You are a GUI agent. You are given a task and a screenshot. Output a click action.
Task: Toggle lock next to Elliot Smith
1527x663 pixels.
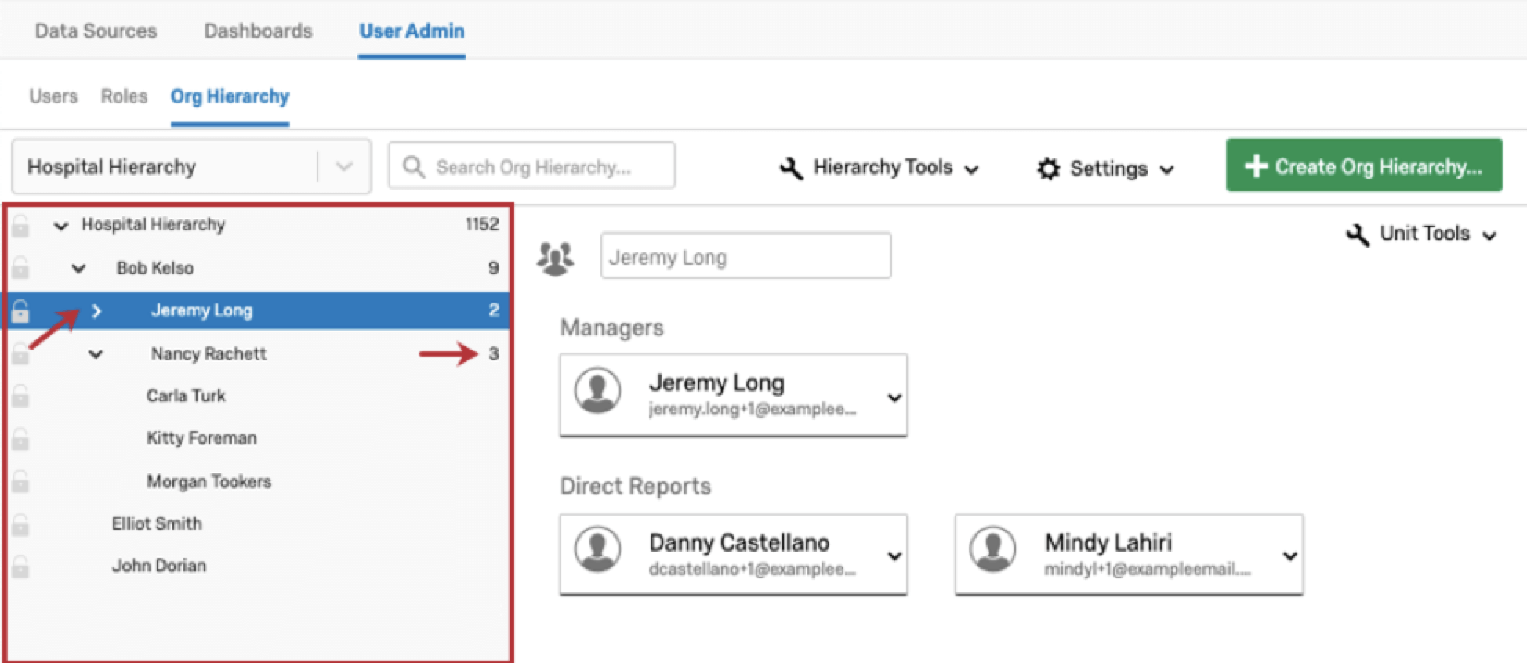coord(20,524)
